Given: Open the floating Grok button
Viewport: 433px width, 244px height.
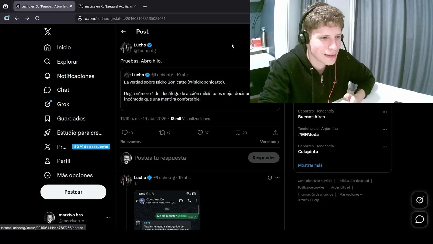Looking at the screenshot, I should point(419,200).
